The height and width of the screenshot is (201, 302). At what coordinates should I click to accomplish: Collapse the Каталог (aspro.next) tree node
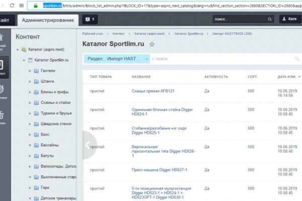tap(18, 50)
